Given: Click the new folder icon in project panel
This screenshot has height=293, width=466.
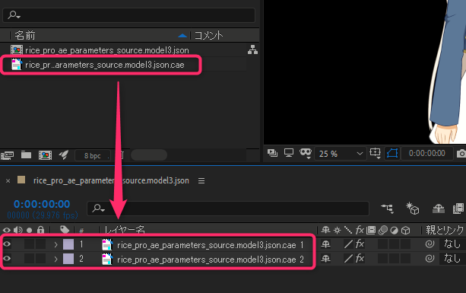Looking at the screenshot, I should (x=26, y=154).
